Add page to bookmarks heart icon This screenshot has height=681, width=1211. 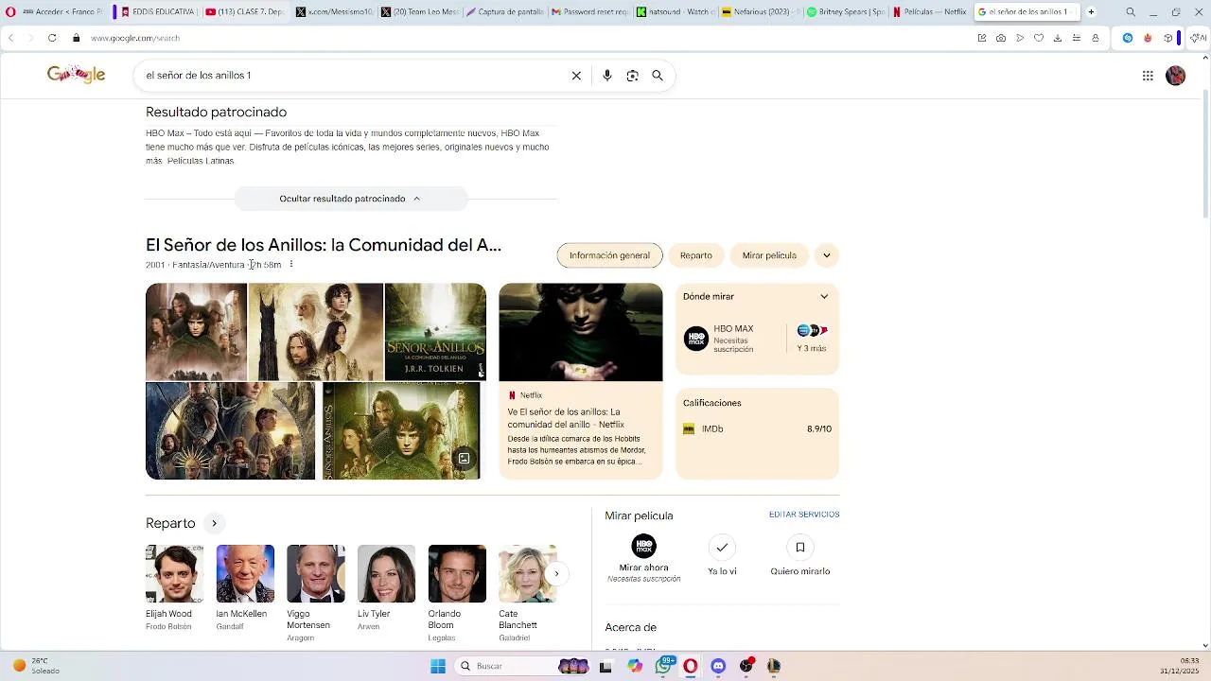pyautogui.click(x=1039, y=38)
